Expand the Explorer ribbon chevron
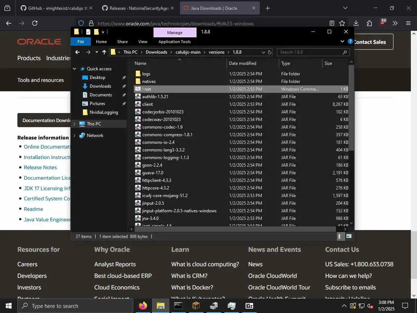Screen dimensions: 417x313 [x=342, y=41]
